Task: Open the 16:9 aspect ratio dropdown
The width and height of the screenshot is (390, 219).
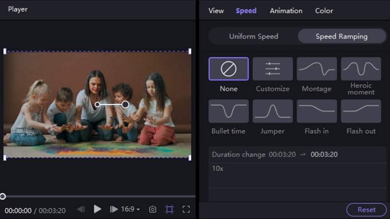Action: [130, 209]
